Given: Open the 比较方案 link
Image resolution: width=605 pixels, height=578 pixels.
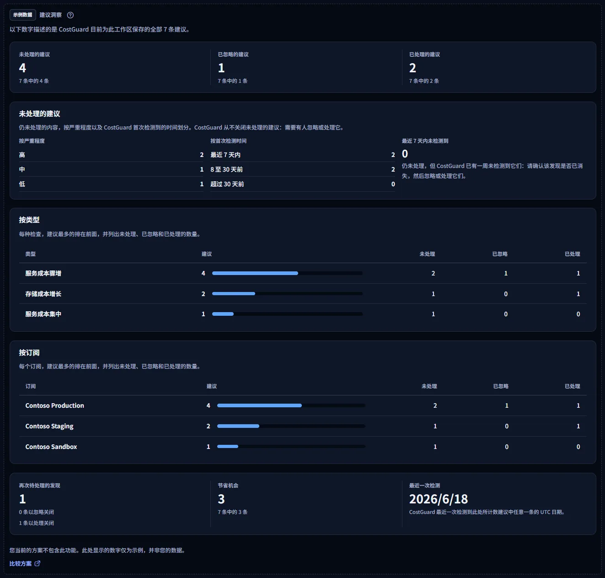Looking at the screenshot, I should [25, 563].
